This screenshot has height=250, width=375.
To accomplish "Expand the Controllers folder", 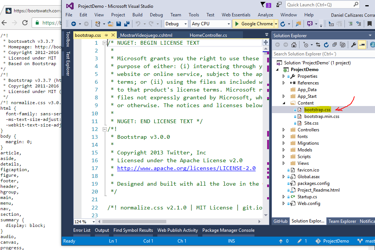I will coord(284,130).
